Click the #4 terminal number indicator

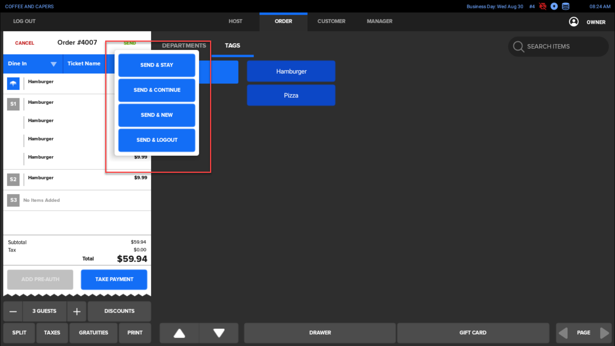click(532, 6)
